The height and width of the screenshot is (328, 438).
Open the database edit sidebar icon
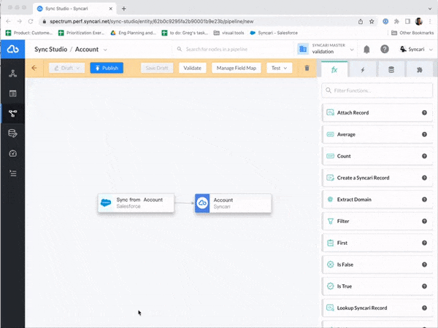click(x=12, y=133)
